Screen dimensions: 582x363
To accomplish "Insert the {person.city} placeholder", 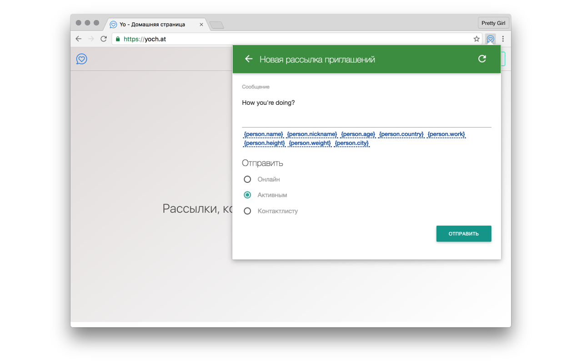I will click(351, 143).
